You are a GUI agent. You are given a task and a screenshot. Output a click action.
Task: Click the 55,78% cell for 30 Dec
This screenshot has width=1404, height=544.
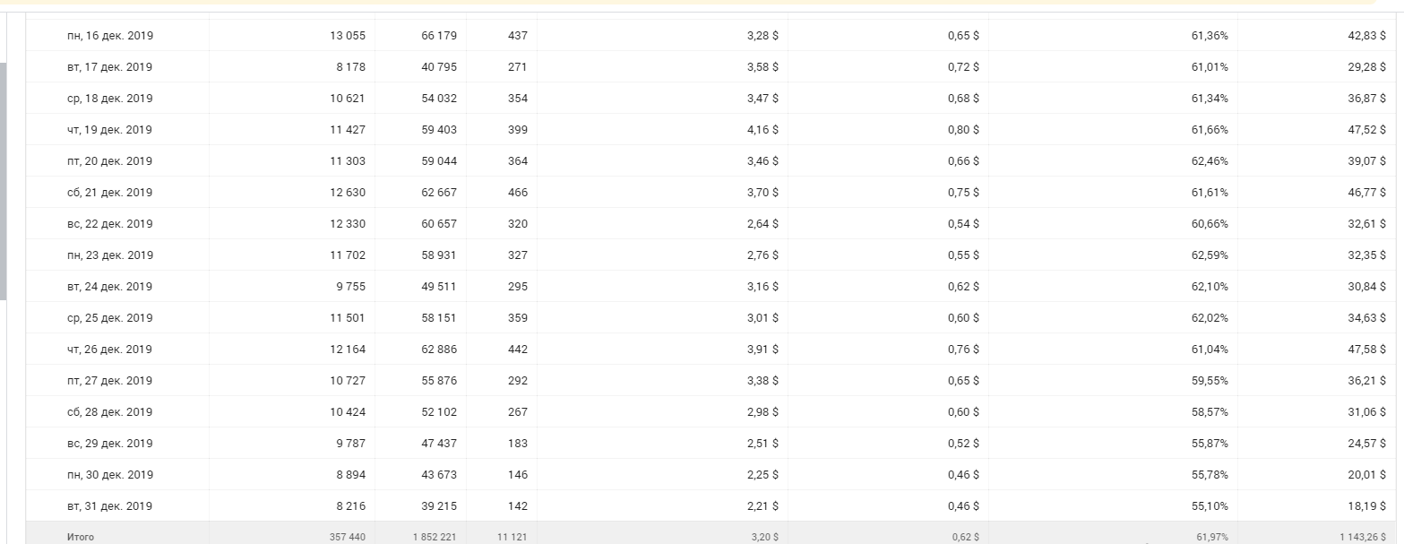1209,475
